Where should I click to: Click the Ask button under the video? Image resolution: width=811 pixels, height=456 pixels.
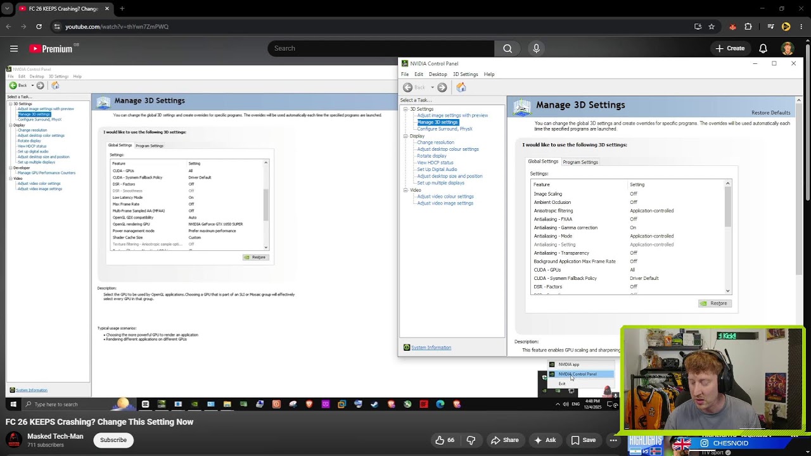click(x=545, y=440)
